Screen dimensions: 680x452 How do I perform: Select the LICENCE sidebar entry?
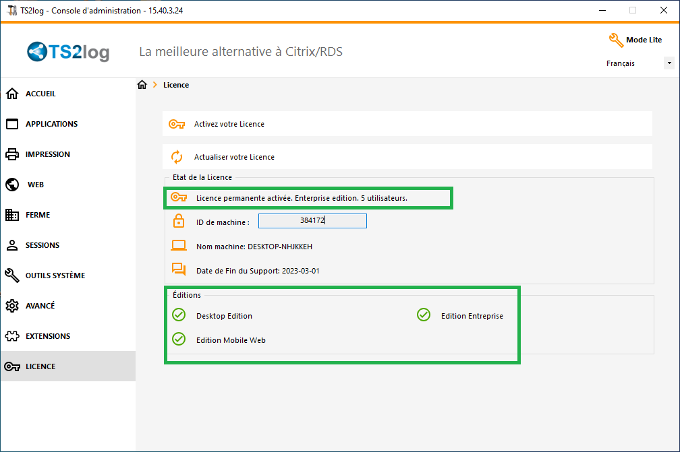click(68, 366)
